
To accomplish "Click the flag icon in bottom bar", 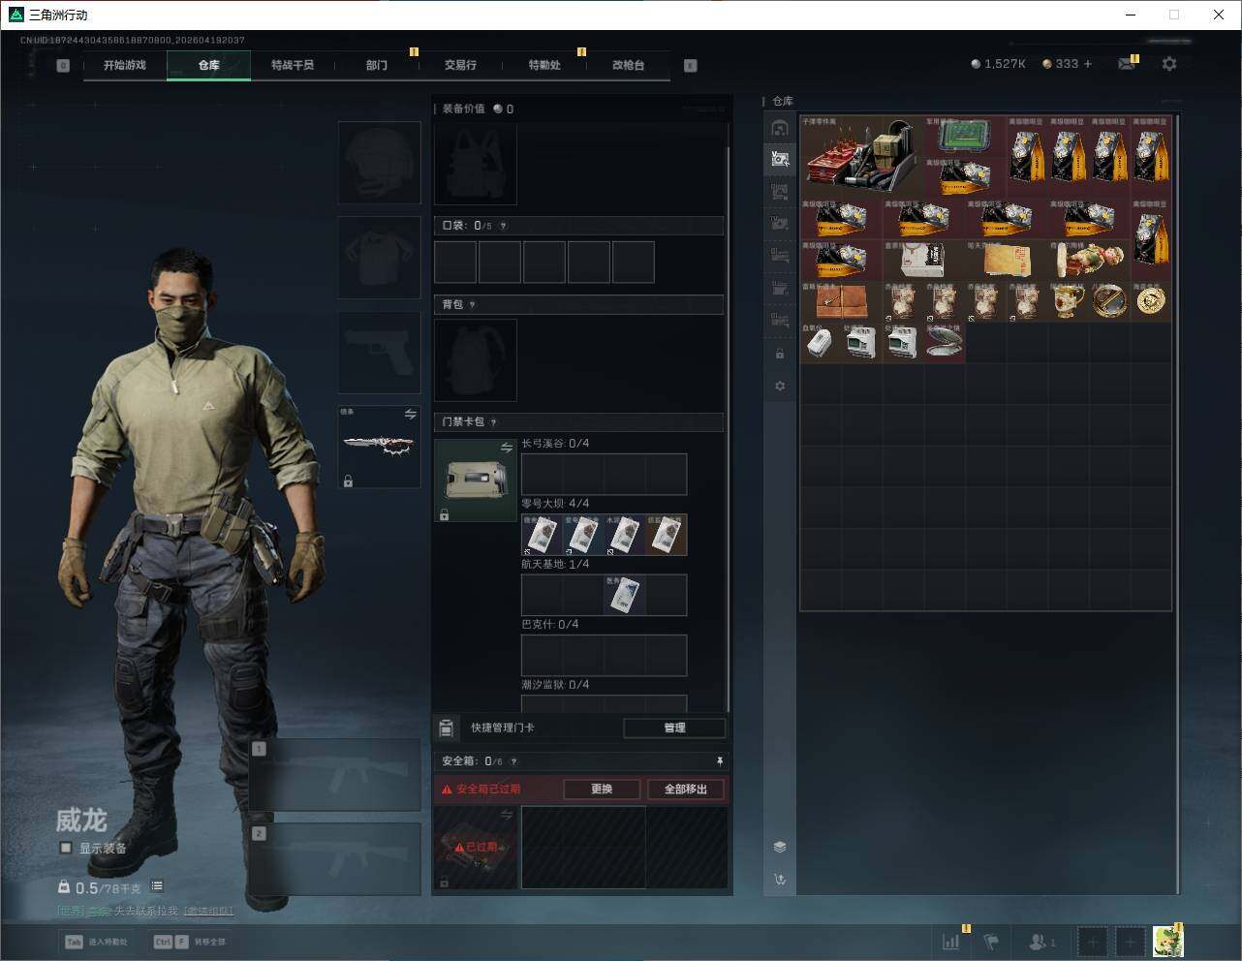I will 991,942.
